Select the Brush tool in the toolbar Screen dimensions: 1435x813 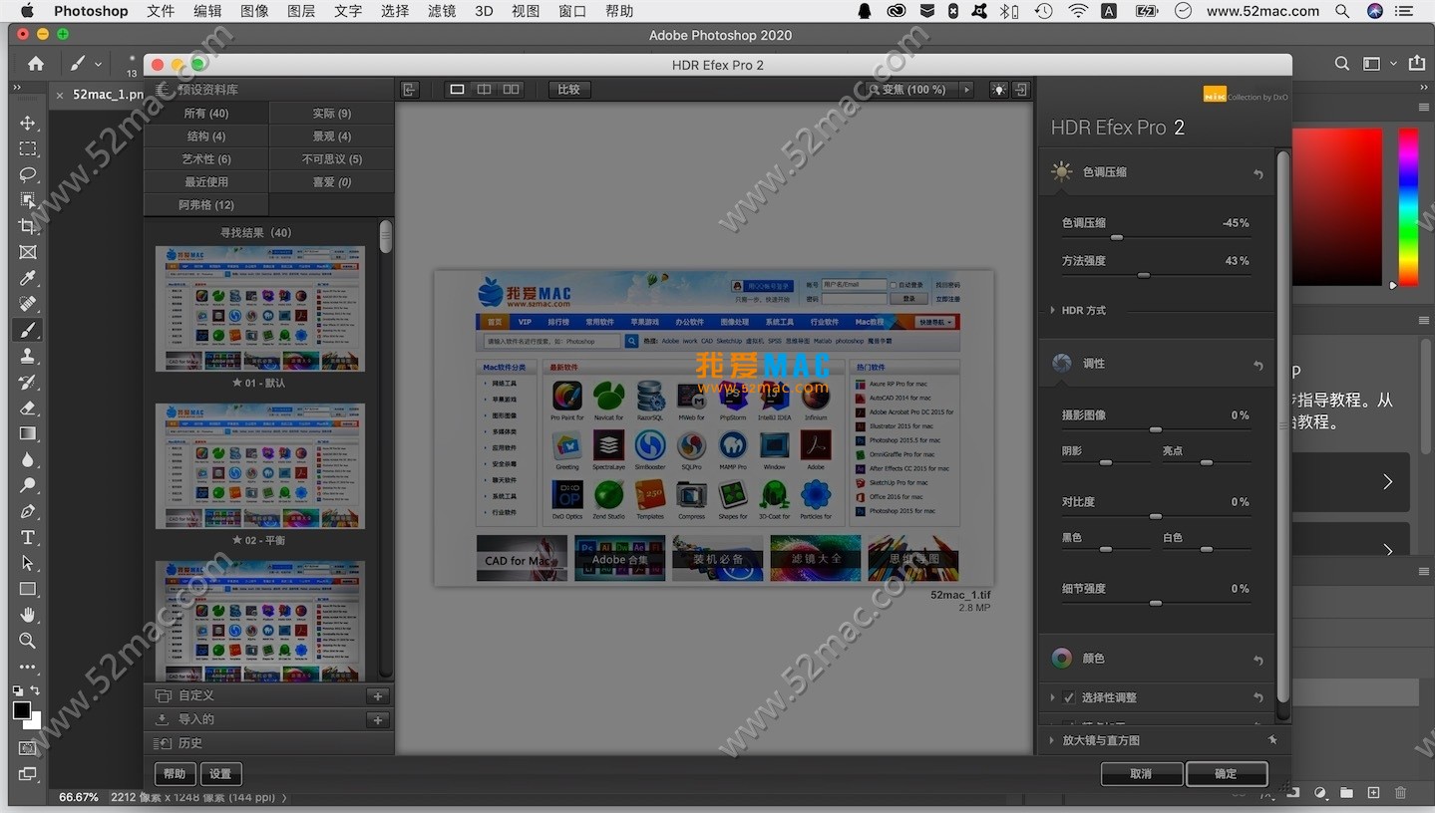(28, 331)
